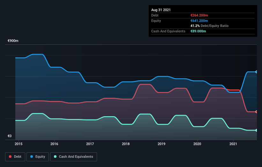Image resolution: width=262 pixels, height=167 pixels.
Task: Toggle the Debt legend button
Action: [15, 157]
